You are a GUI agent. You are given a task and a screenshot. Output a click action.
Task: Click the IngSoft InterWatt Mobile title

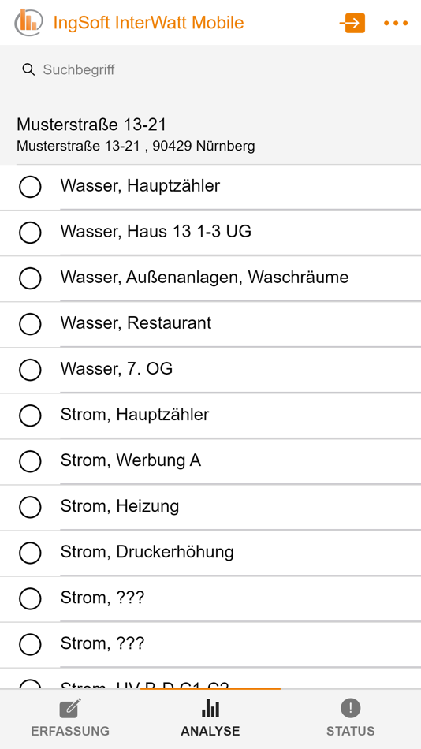[149, 23]
